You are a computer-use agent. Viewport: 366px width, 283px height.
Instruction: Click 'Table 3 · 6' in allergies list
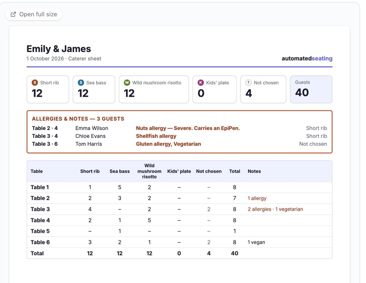pyautogui.click(x=45, y=144)
